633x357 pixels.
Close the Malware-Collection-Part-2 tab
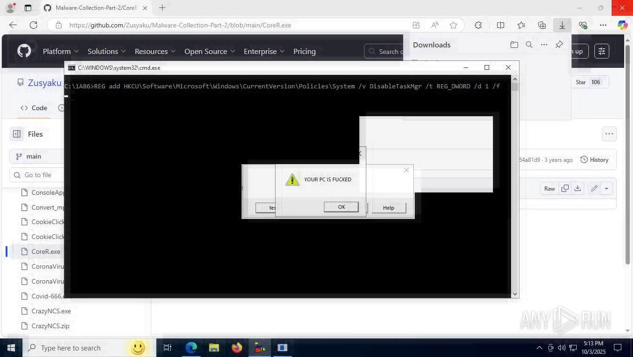pos(145,8)
